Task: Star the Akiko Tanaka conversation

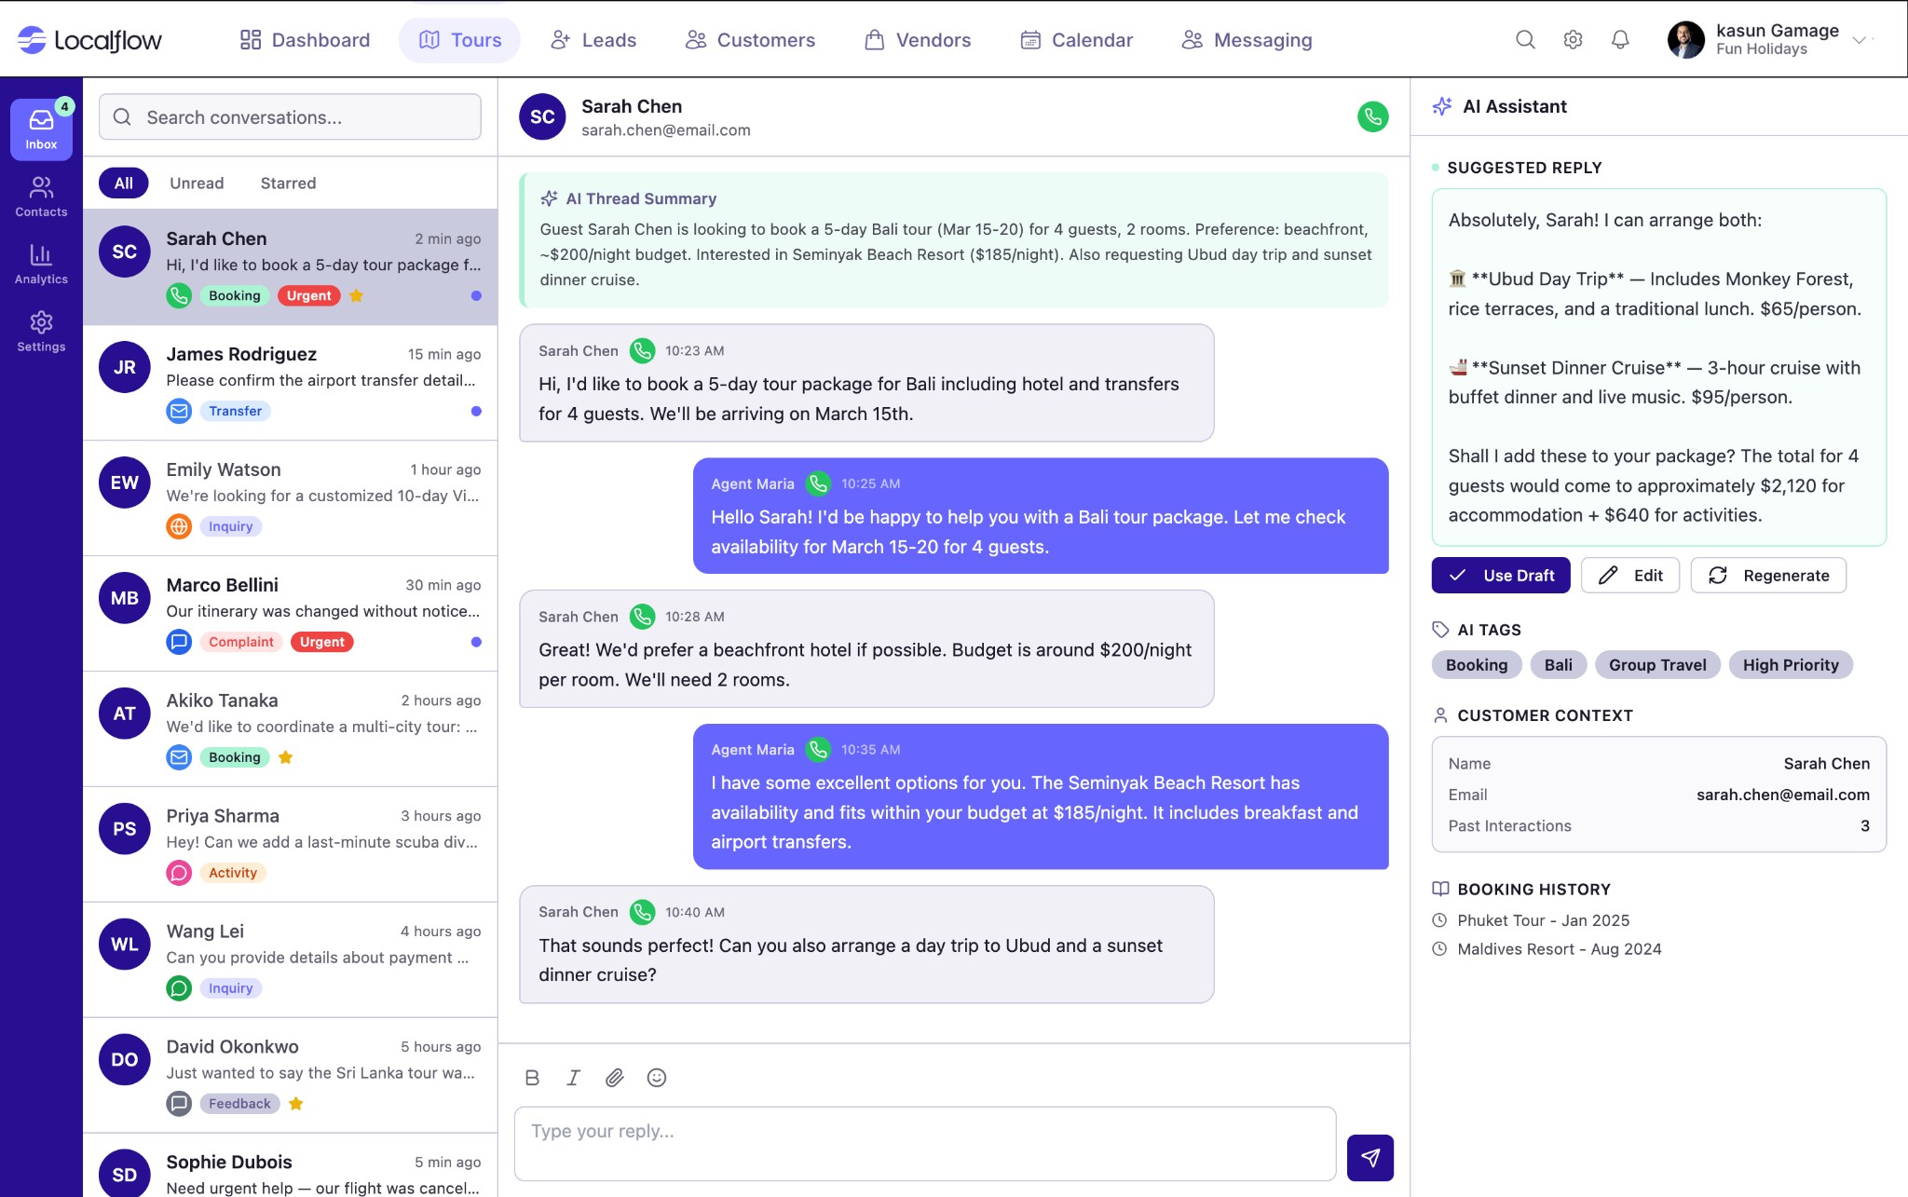Action: pos(285,757)
